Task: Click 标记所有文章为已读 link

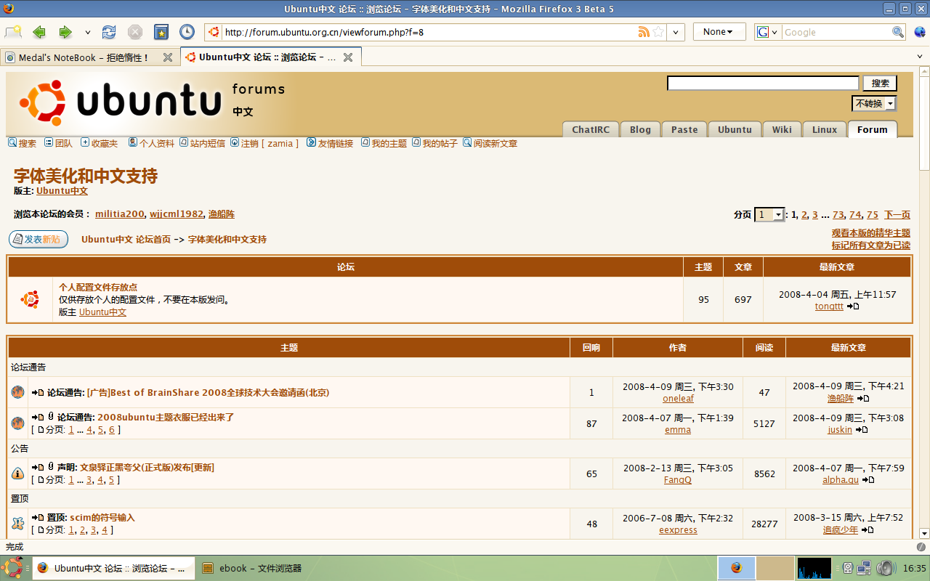Action: pos(871,245)
